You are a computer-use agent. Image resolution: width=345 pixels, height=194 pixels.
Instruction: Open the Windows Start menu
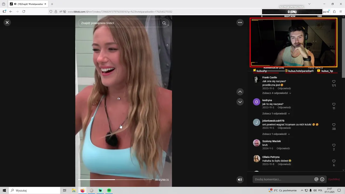[x=4, y=190]
